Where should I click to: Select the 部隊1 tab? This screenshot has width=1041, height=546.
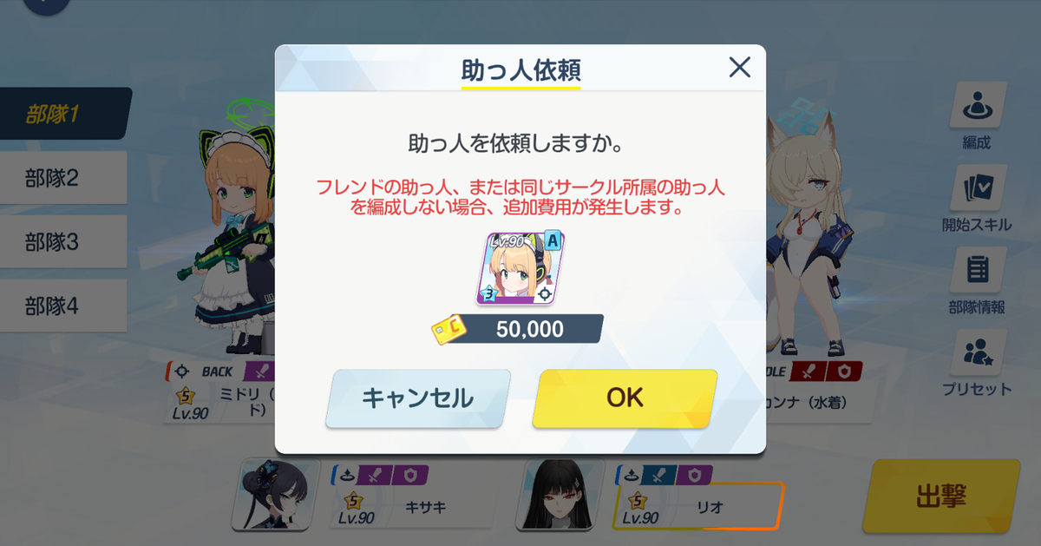[x=64, y=114]
